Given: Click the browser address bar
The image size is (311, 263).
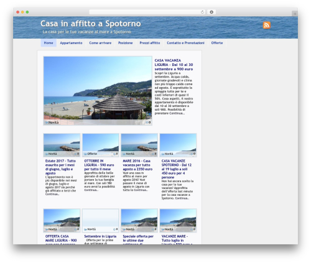Looking at the screenshot, I should pos(147,12).
